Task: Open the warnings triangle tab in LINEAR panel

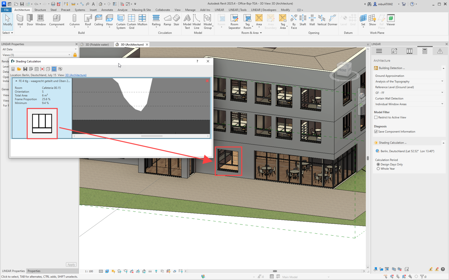Action: pyautogui.click(x=440, y=51)
